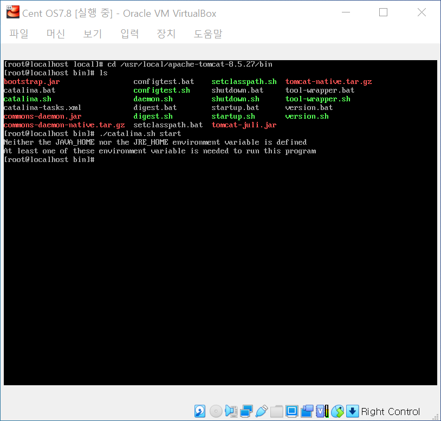The width and height of the screenshot is (441, 421).
Task: Click configtest.sh in the listing
Action: point(162,90)
